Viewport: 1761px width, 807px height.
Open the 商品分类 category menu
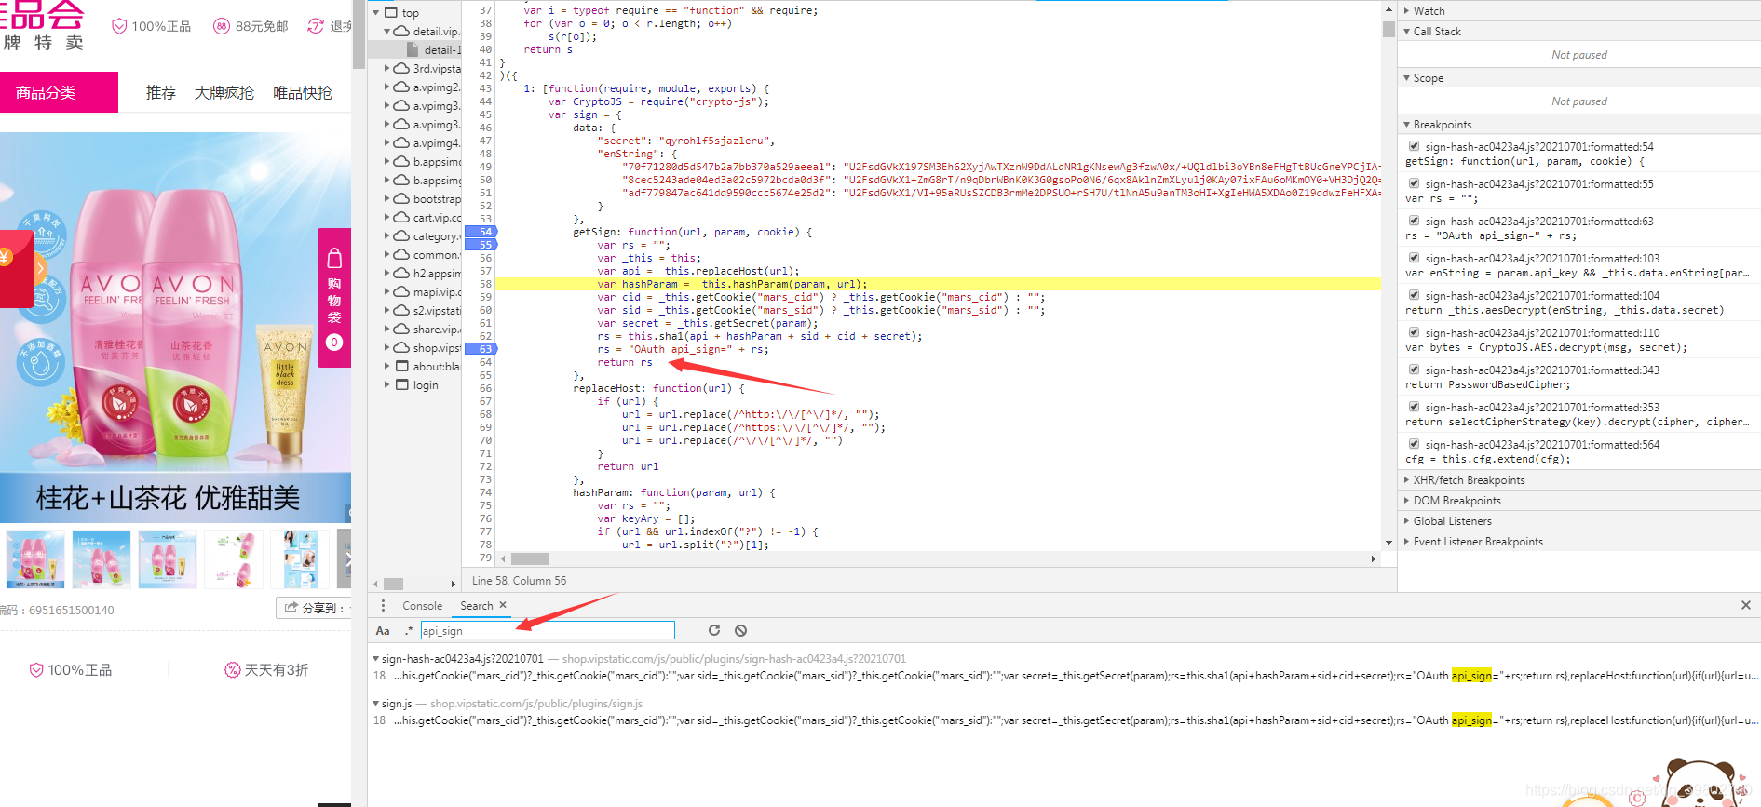tap(59, 92)
